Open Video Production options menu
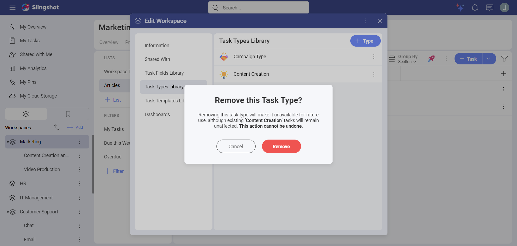 pyautogui.click(x=80, y=169)
